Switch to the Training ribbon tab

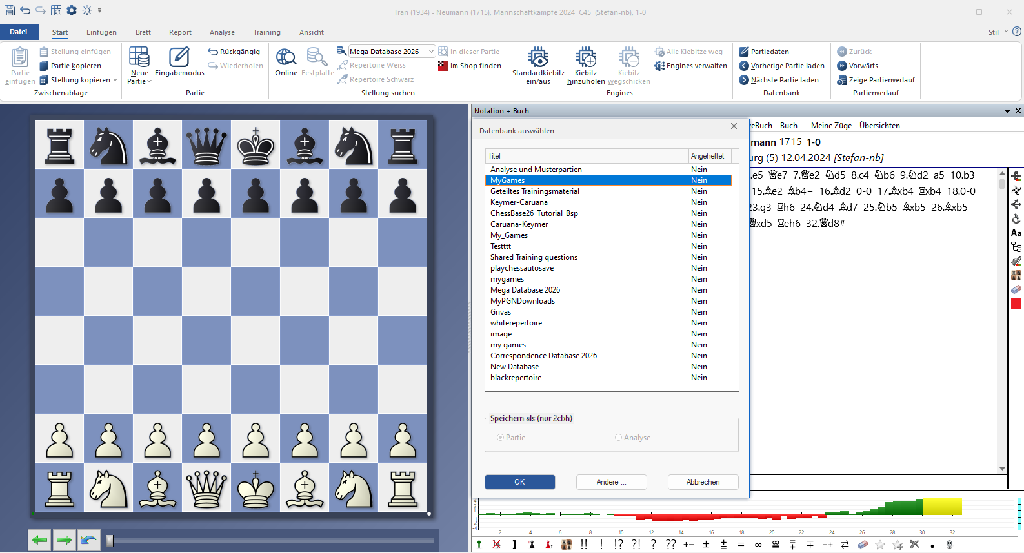coord(266,32)
